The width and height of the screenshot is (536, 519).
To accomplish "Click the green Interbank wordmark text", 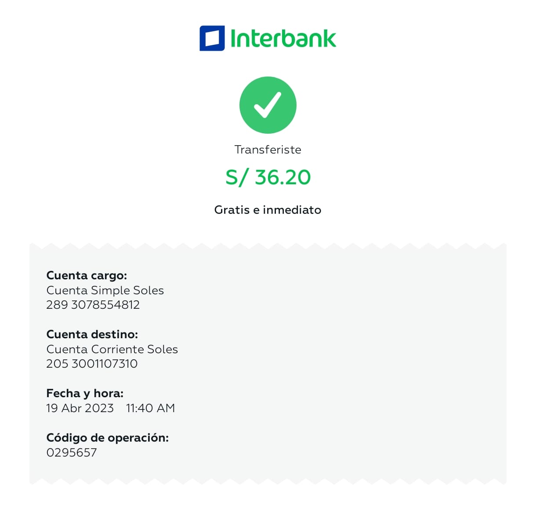I will 283,38.
